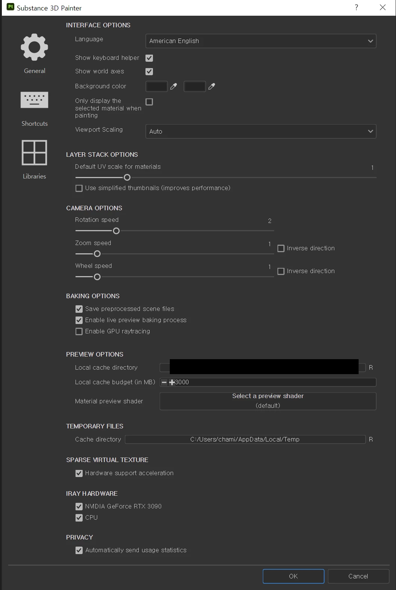The width and height of the screenshot is (396, 590).
Task: Click the second Background color swatch
Action: (x=194, y=86)
